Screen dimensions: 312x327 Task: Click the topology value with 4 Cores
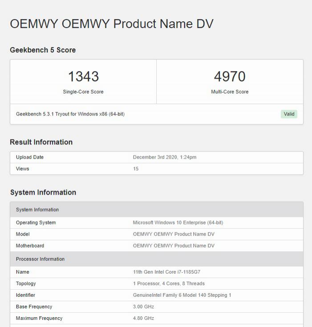click(169, 283)
